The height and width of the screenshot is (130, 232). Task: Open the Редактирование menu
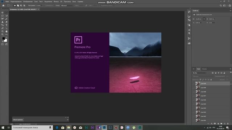coord(16,1)
